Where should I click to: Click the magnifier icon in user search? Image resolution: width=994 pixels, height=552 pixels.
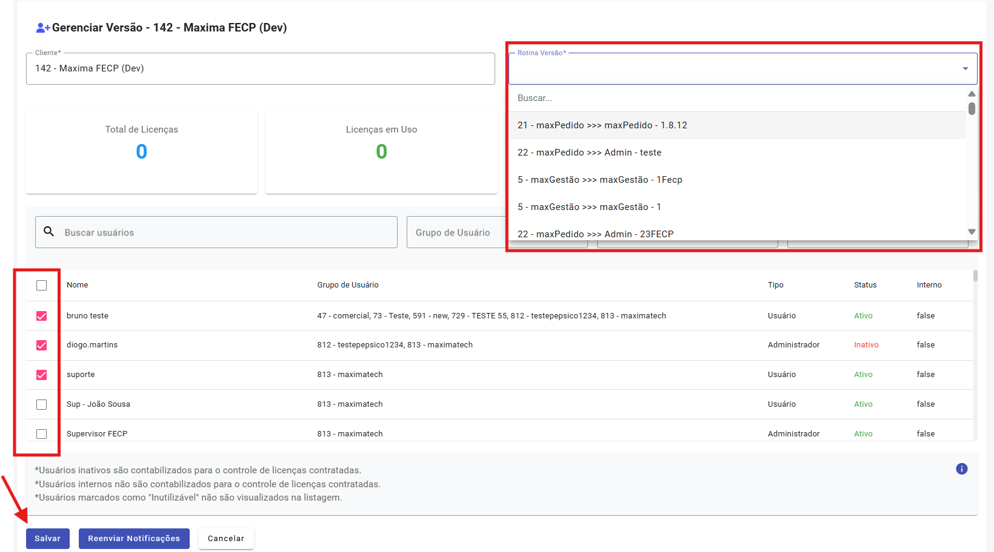(x=49, y=232)
